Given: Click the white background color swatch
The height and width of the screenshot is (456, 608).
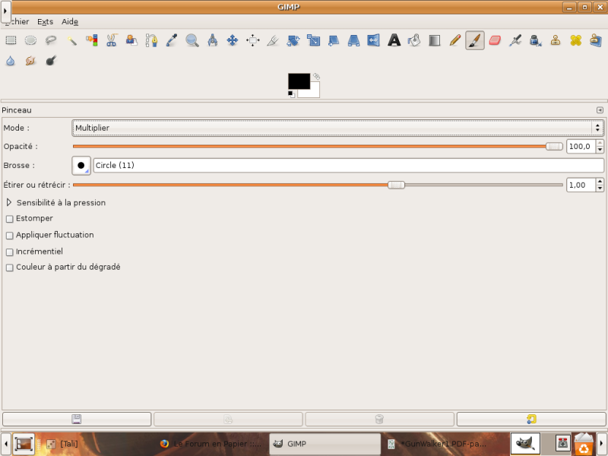Looking at the screenshot, I should [314, 92].
